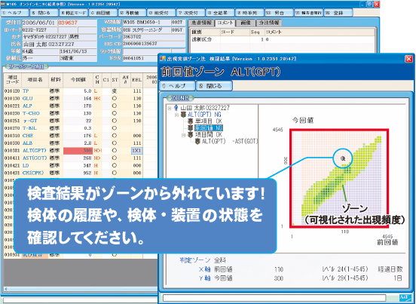416x304 pixels.
Task: Open the 患者情報 tab
Action: [x=201, y=23]
